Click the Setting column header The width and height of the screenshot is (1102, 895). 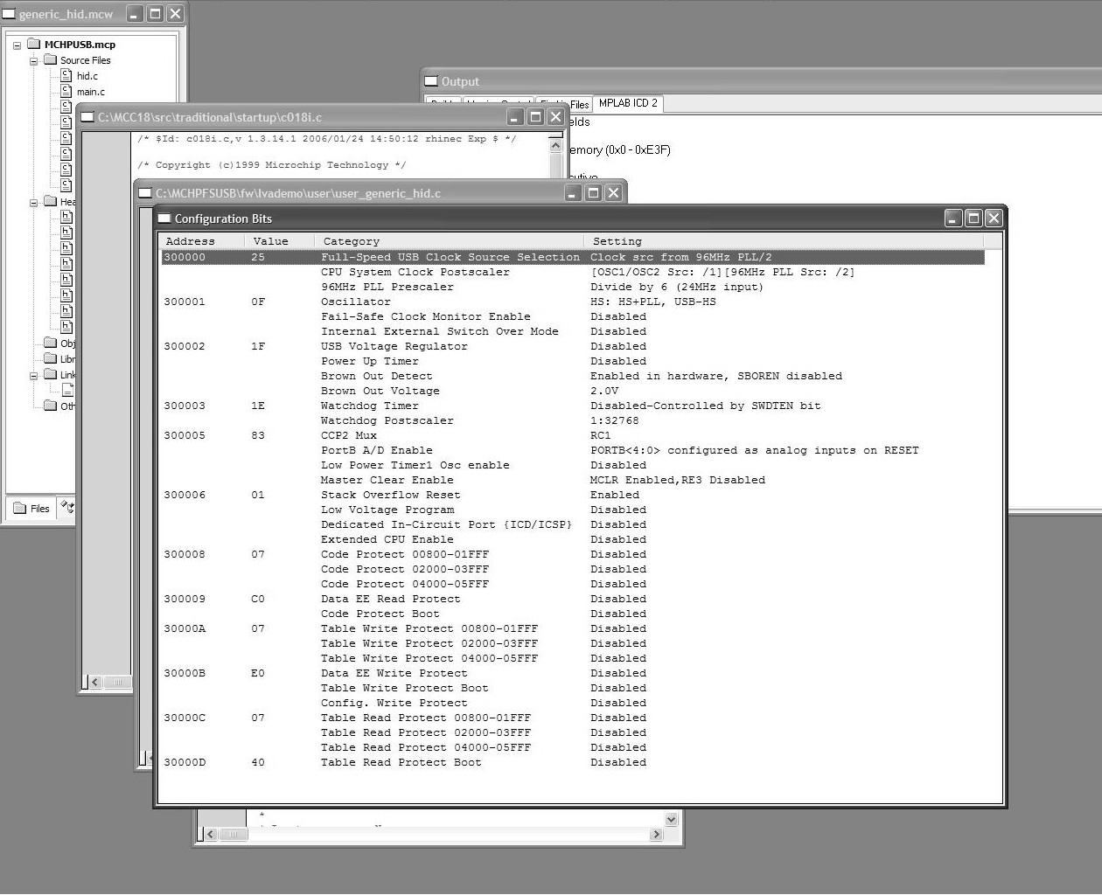click(x=784, y=241)
